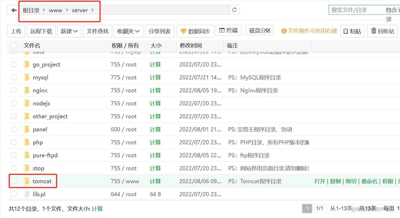Click 剪切 link in tomcat row
This screenshot has width=400, height=218.
(351, 181)
